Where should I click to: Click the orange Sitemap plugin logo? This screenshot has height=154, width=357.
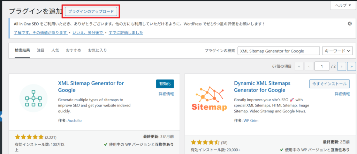209,98
